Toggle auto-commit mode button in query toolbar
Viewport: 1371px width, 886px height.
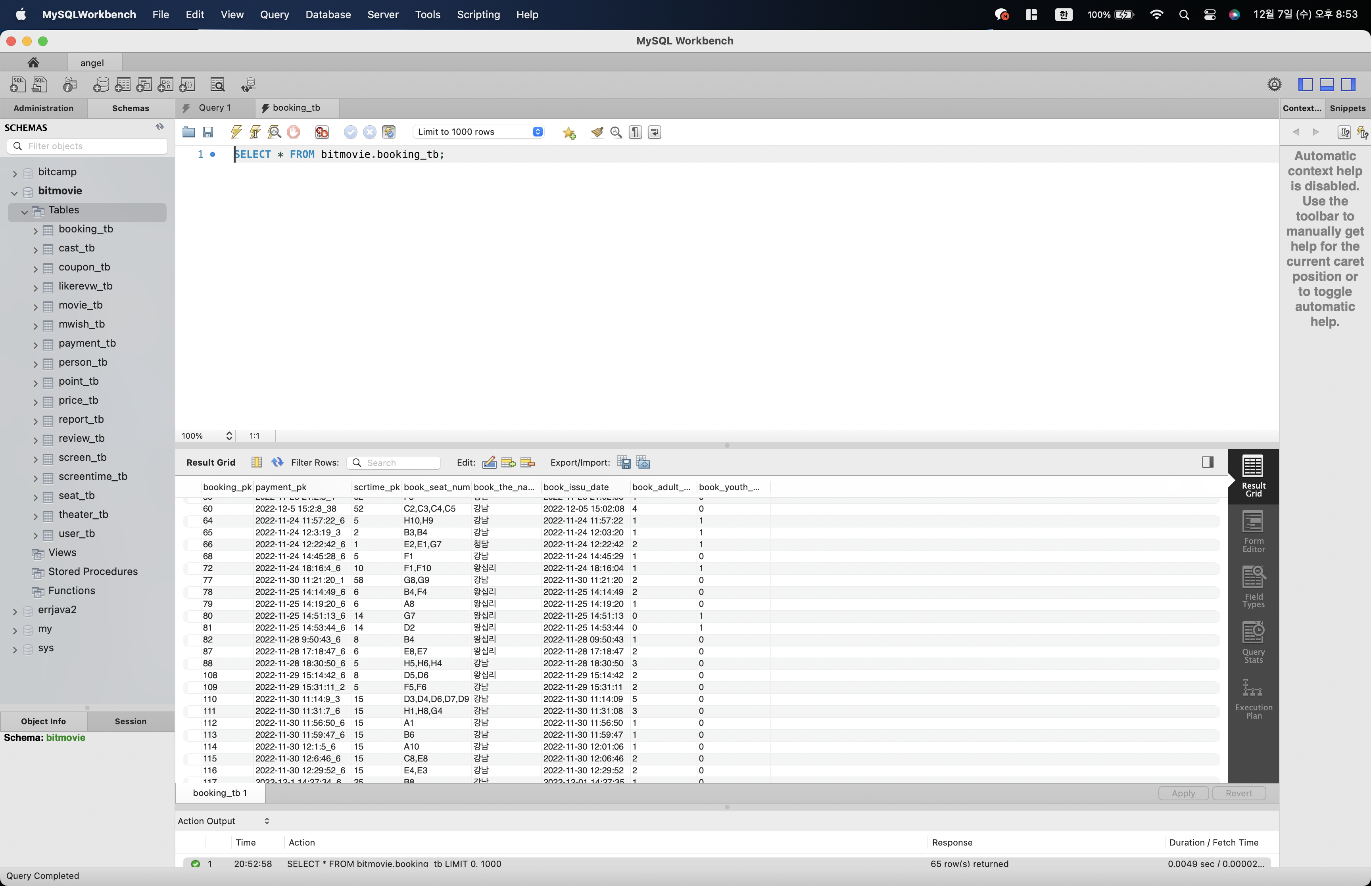tap(389, 132)
